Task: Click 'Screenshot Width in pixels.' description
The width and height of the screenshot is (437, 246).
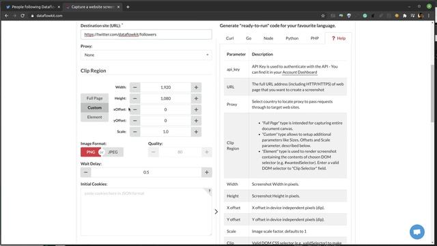Action: (x=275, y=184)
